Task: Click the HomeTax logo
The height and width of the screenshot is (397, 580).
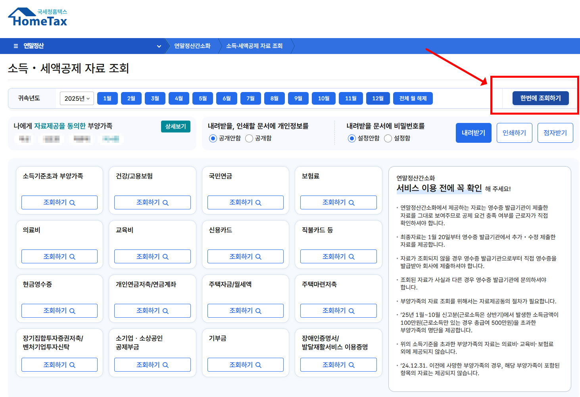Action: (38, 17)
